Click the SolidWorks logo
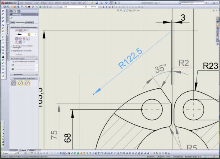220x159 pixels. point(9,3)
